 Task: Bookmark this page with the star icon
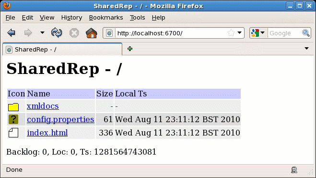tap(231, 32)
